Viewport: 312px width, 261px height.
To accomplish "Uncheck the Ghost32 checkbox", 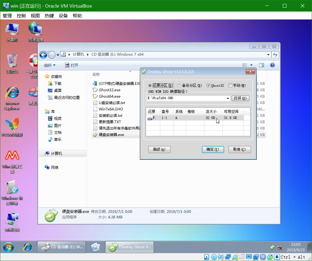I will point(208,85).
